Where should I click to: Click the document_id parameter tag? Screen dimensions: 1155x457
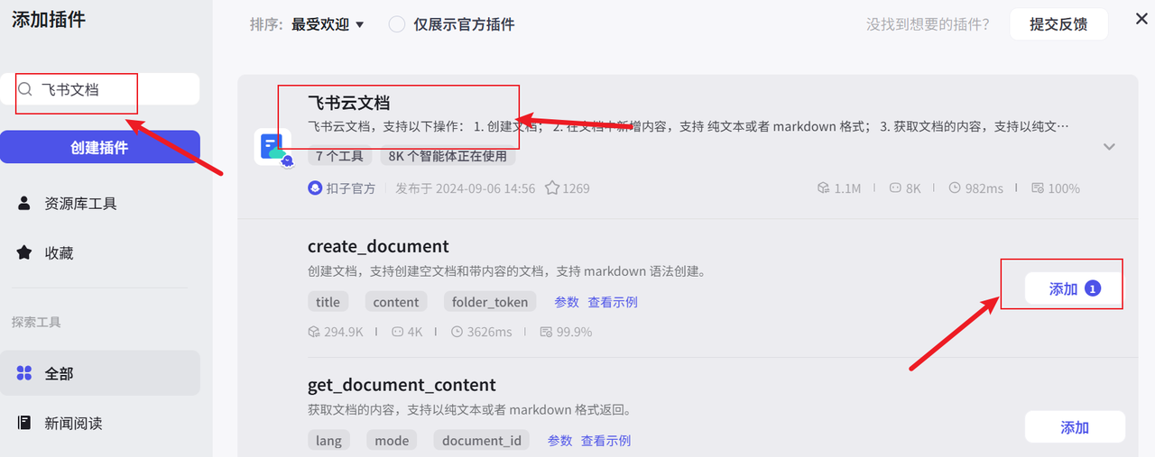click(482, 441)
